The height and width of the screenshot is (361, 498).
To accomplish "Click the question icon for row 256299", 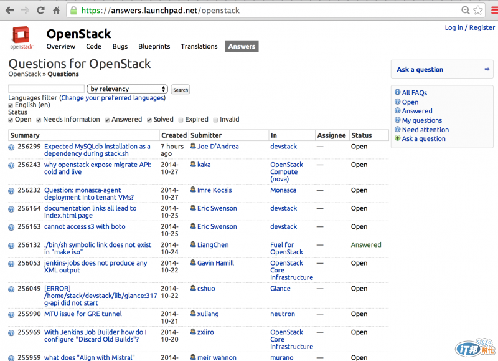I will click(x=11, y=147).
